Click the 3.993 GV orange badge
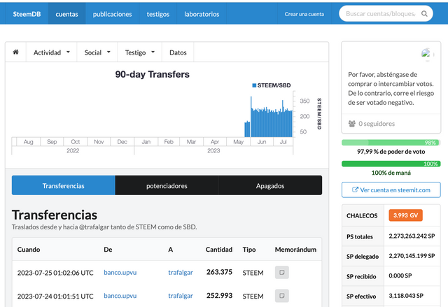 point(405,215)
